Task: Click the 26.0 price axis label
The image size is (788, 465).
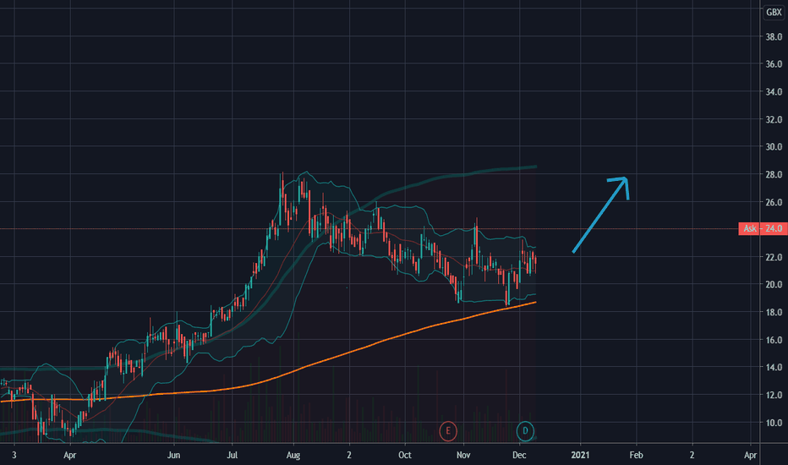Action: pyautogui.click(x=774, y=203)
